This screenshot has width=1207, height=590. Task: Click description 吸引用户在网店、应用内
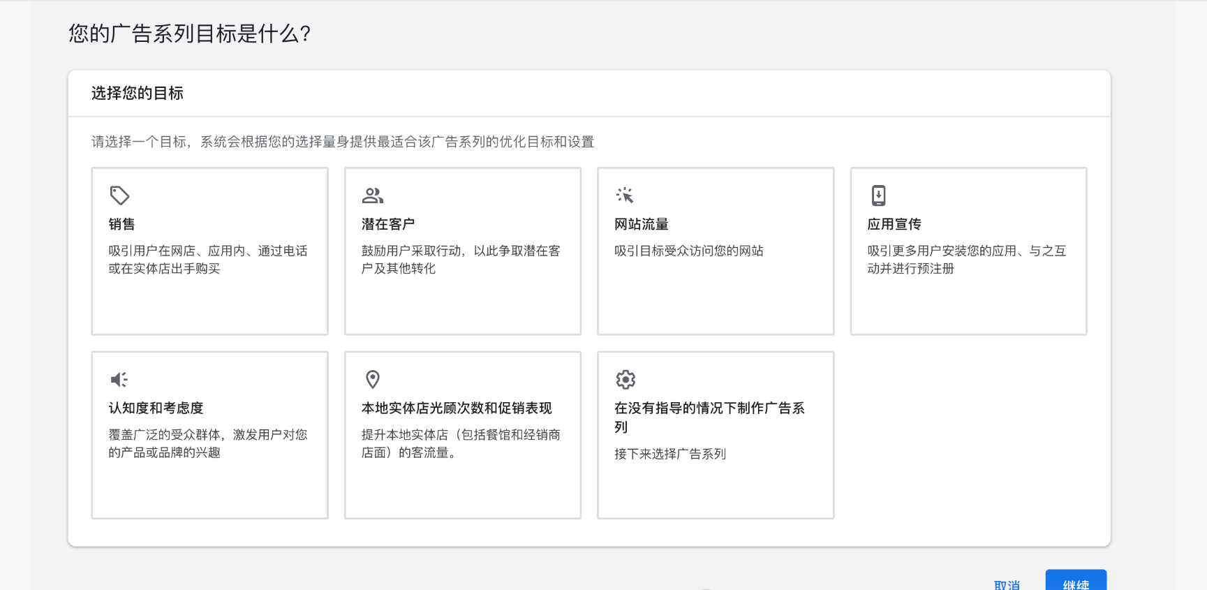(208, 260)
